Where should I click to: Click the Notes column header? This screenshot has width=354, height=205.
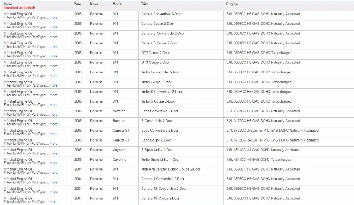tap(8, 4)
